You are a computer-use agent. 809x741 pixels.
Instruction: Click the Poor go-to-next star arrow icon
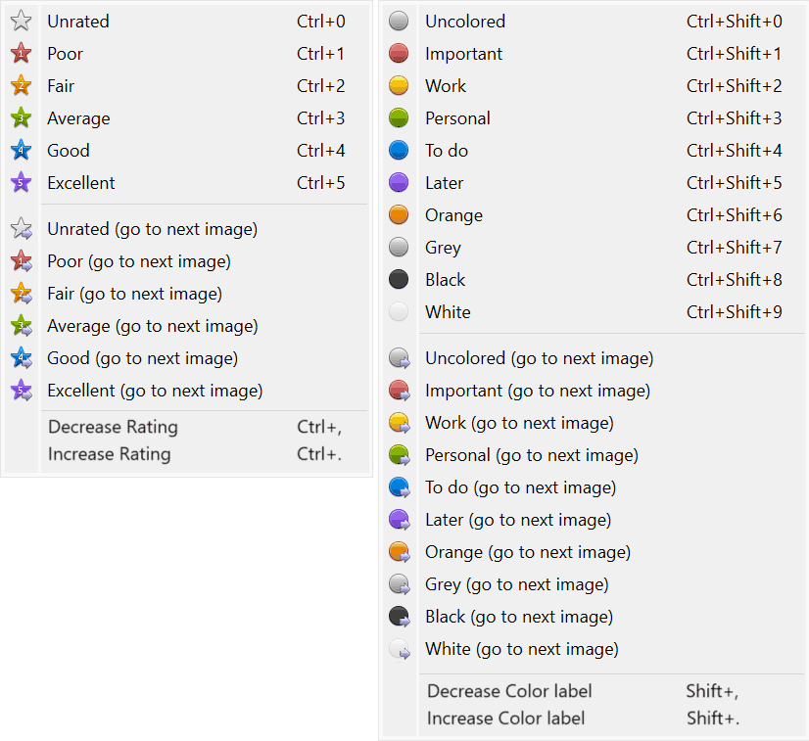pos(21,261)
